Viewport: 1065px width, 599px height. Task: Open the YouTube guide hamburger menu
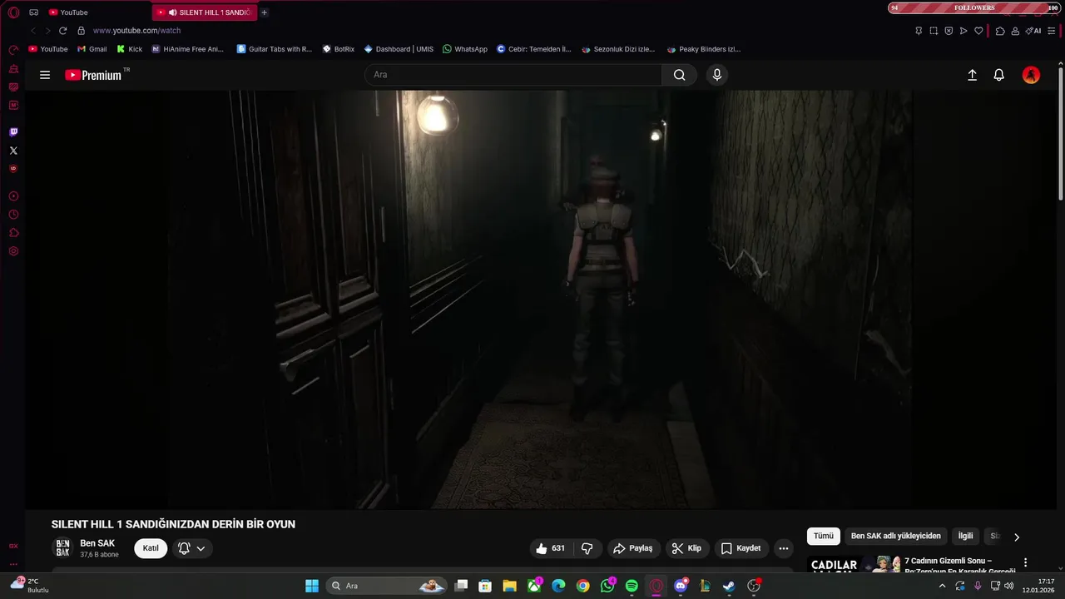click(45, 75)
